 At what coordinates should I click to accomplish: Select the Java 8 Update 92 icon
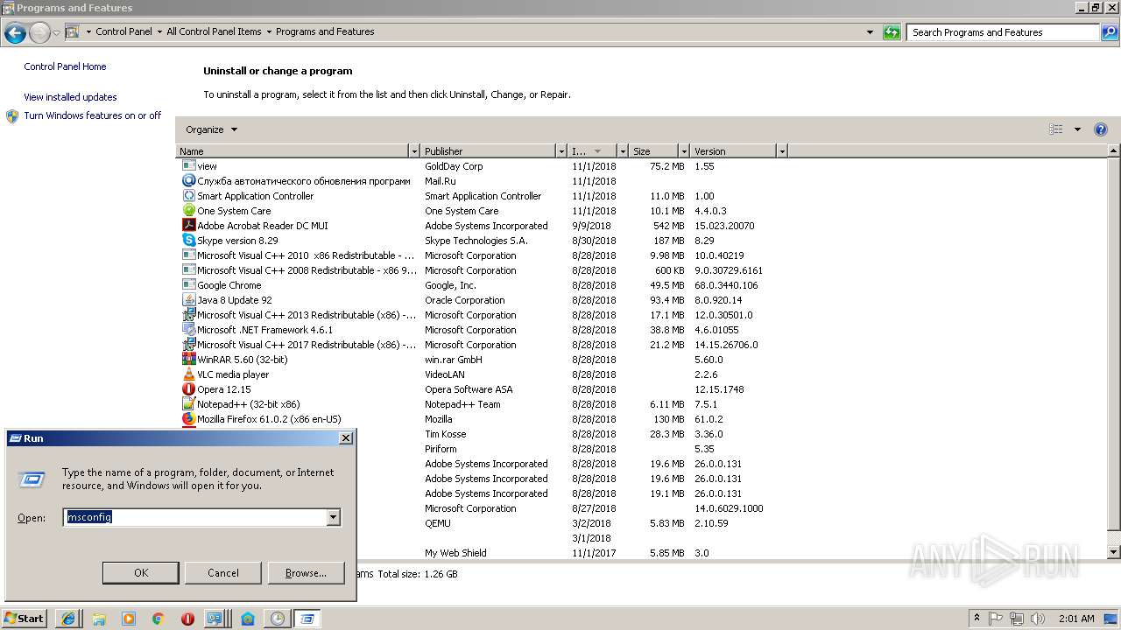pyautogui.click(x=188, y=300)
